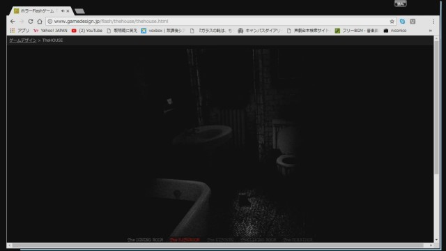Select the red BATHROOM game menu item
This screenshot has height=251, width=446.
(x=185, y=240)
